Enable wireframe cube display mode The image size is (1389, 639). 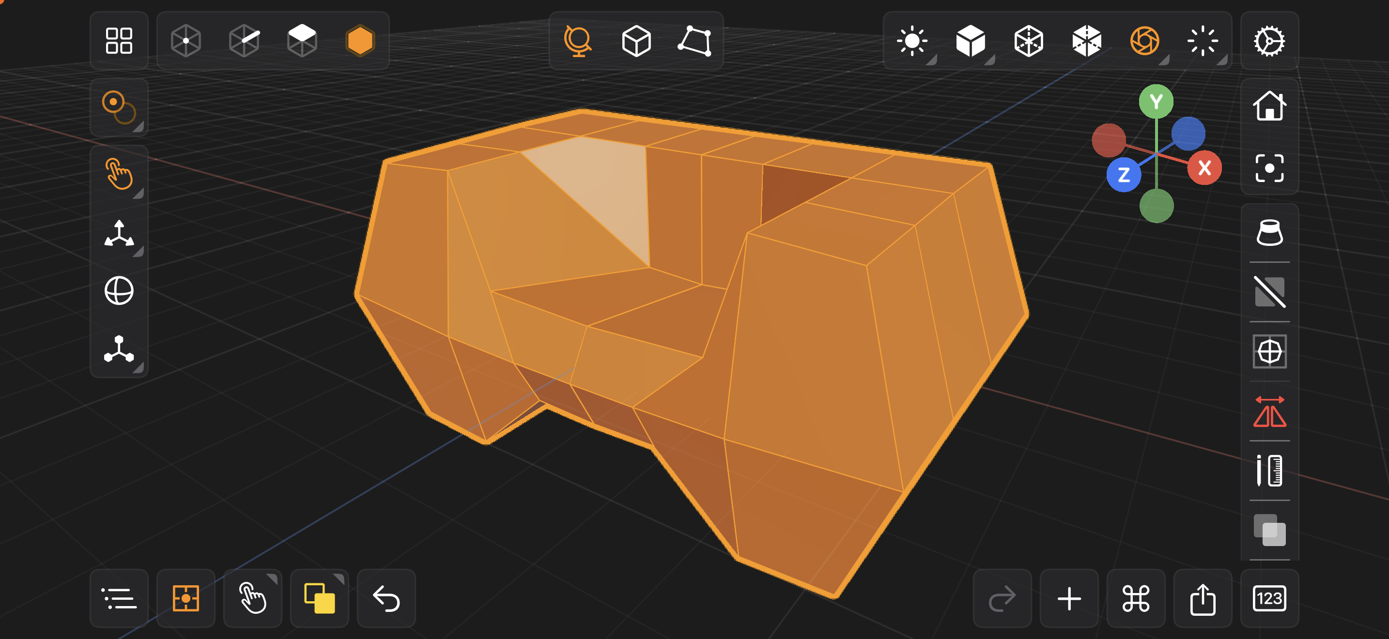pos(1029,41)
